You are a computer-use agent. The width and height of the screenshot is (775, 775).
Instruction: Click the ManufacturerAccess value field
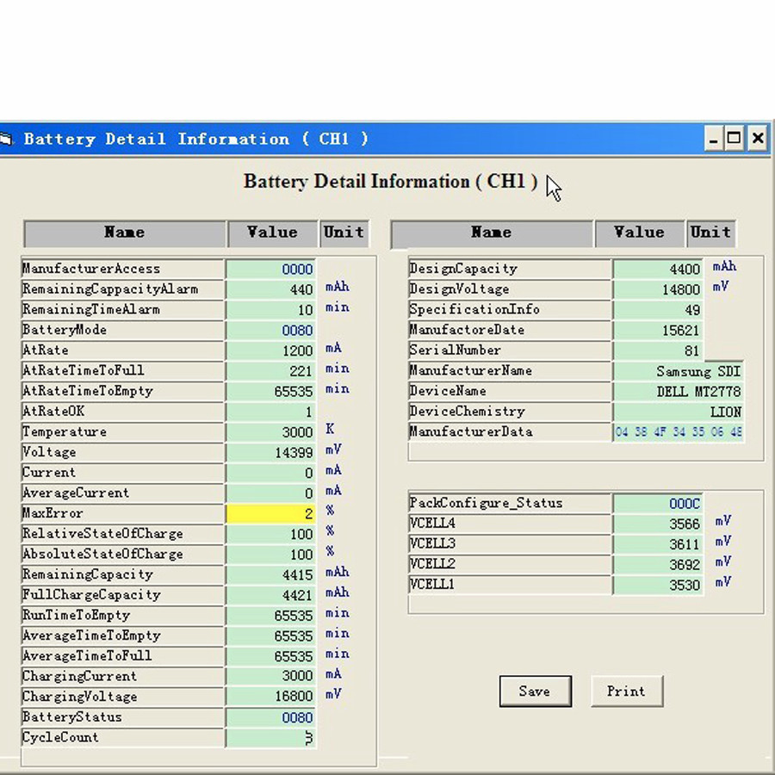[x=271, y=269]
